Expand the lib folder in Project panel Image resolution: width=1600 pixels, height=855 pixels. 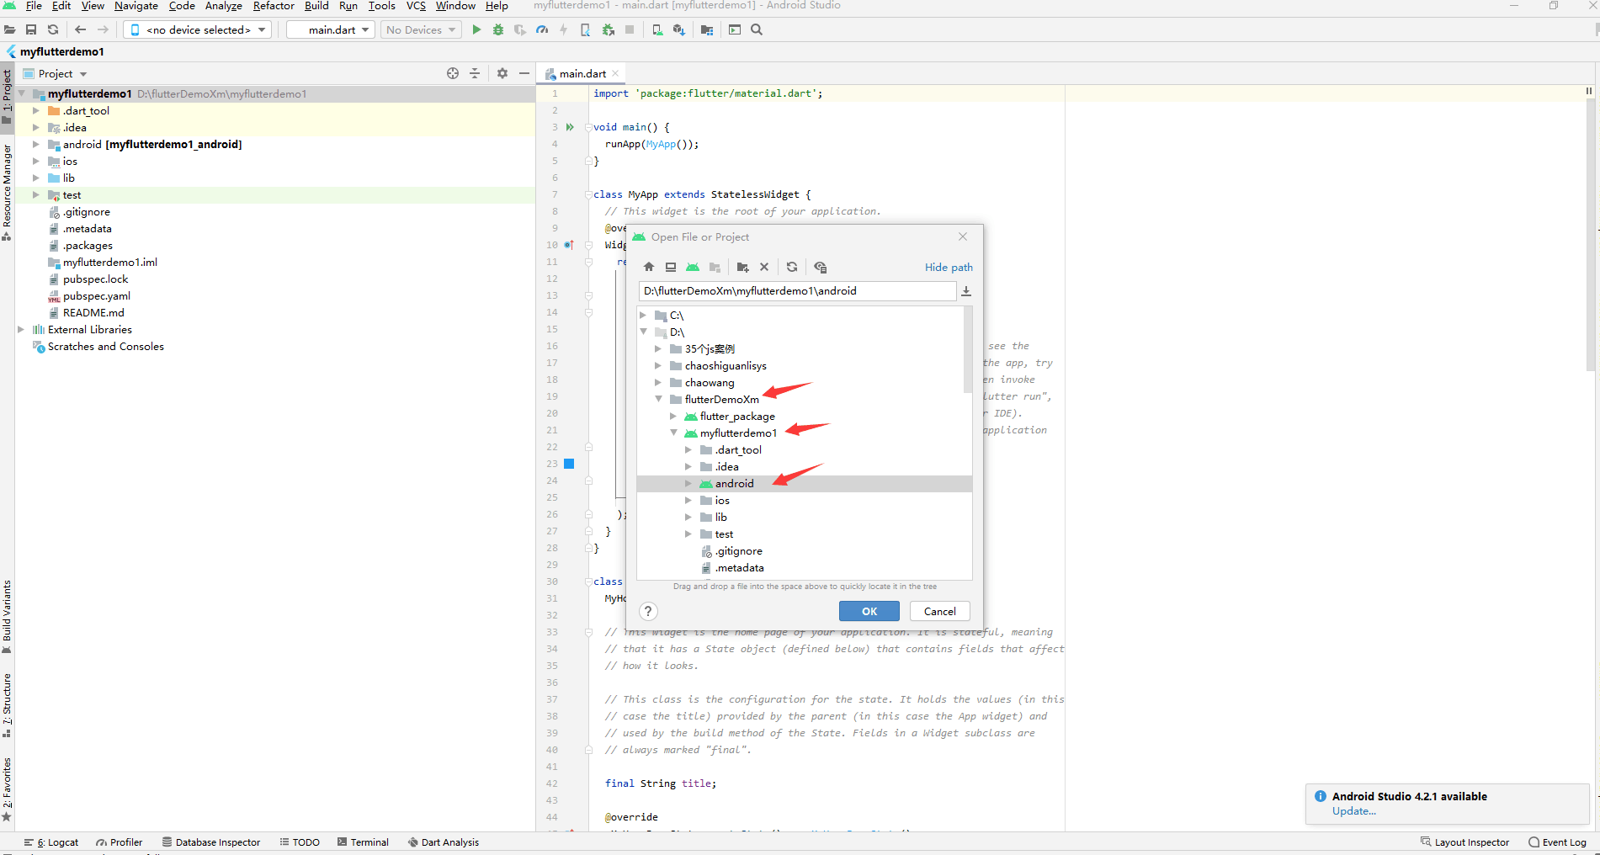point(36,178)
